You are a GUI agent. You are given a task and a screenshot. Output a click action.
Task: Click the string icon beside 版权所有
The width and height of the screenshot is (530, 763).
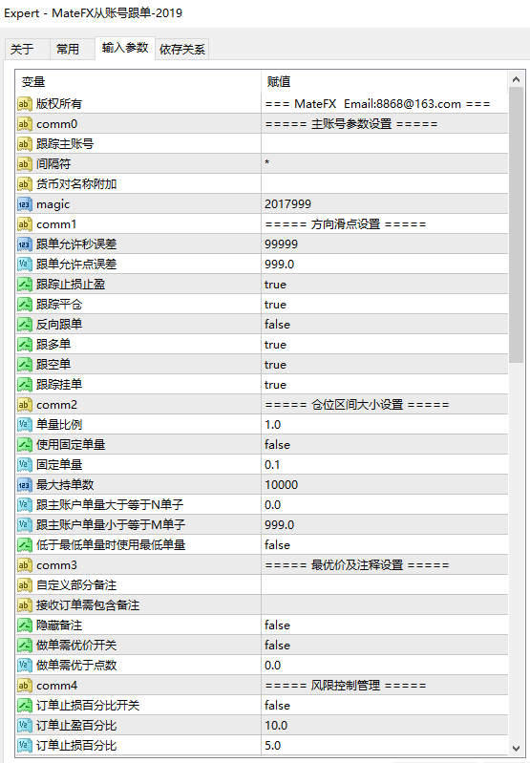click(24, 104)
